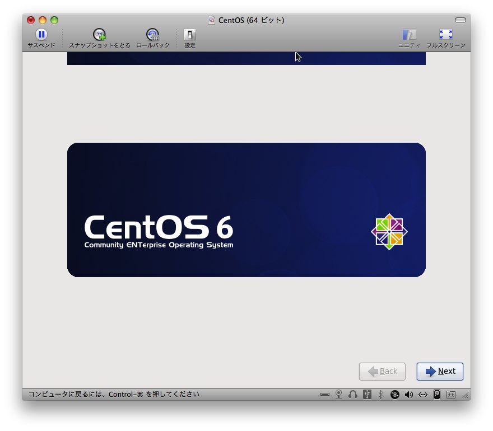Click the 'Control-⌘ を押してください' status text
This screenshot has width=493, height=431.
click(154, 394)
